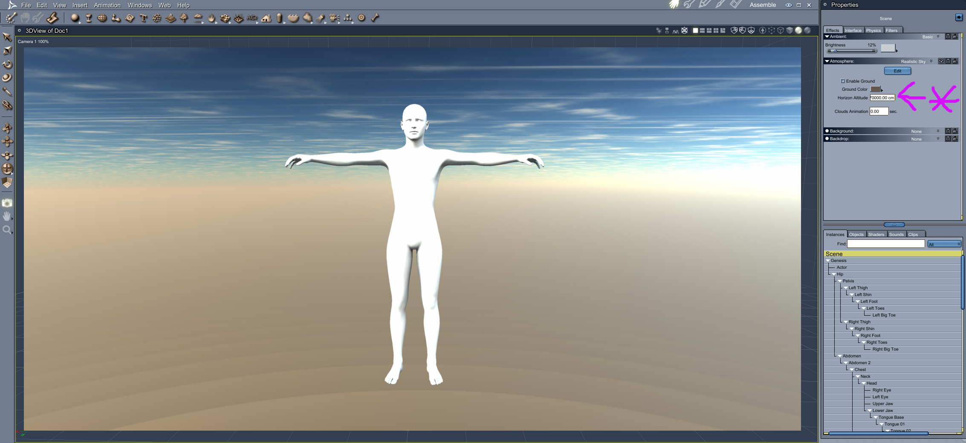Click the camera icon in left toolbar
The height and width of the screenshot is (443, 966).
point(7,203)
